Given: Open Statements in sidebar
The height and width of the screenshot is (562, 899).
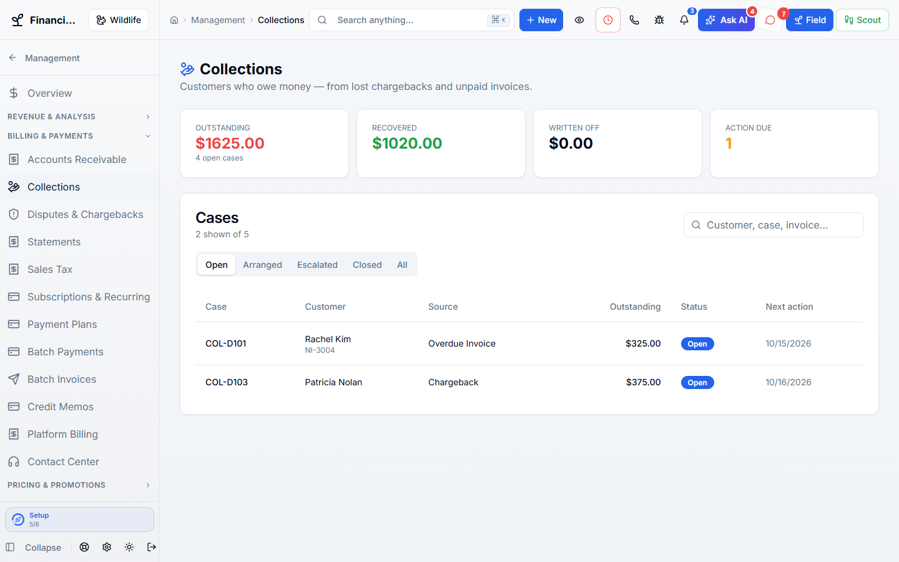Looking at the screenshot, I should (x=80, y=242).
